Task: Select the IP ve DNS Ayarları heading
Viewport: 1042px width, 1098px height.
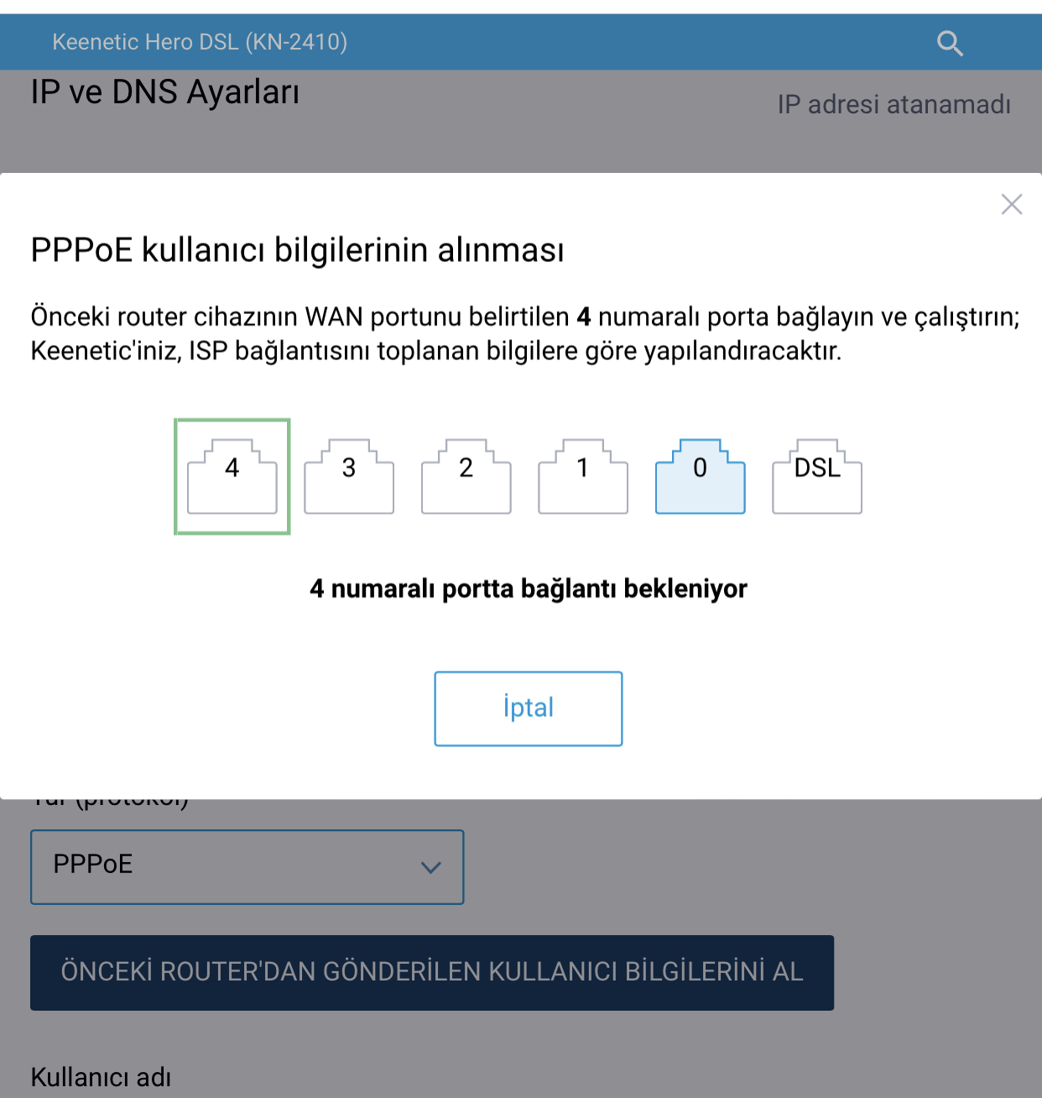Action: (x=165, y=91)
